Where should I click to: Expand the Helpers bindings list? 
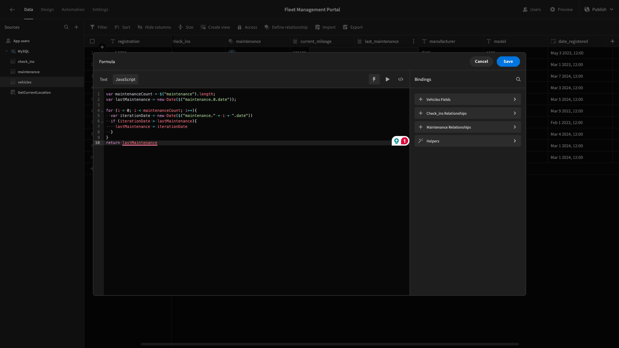(515, 141)
